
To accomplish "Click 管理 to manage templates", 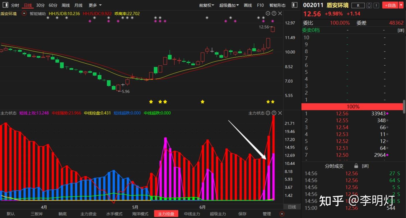I will point(267,214).
